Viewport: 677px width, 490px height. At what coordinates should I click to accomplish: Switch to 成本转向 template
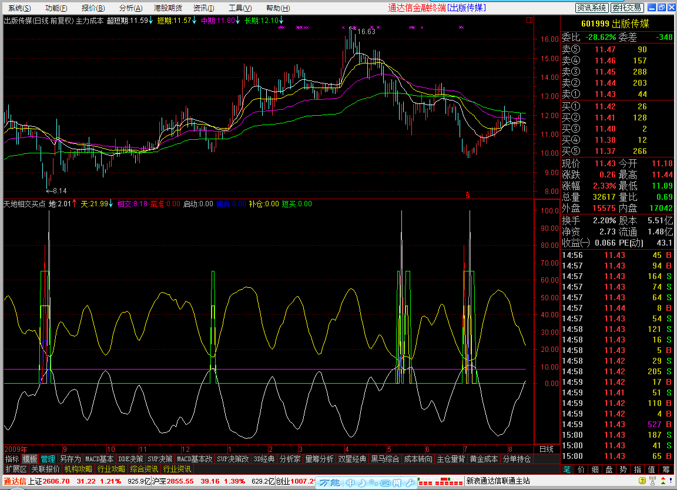point(418,459)
